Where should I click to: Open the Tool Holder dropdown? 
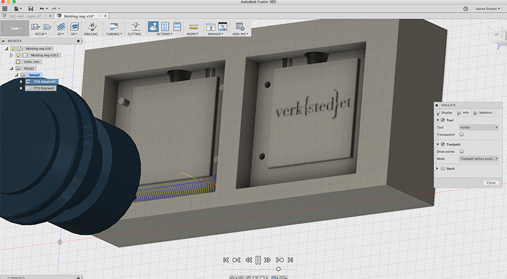pos(479,128)
